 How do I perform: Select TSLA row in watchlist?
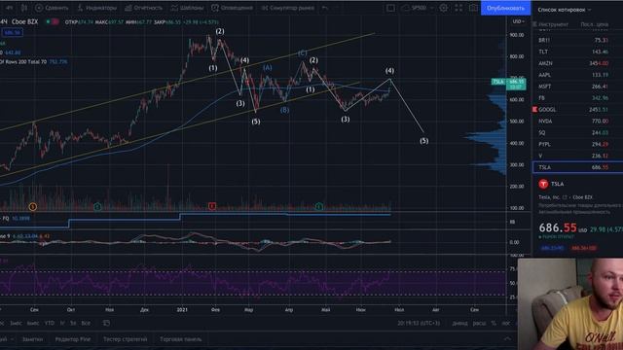(x=577, y=167)
